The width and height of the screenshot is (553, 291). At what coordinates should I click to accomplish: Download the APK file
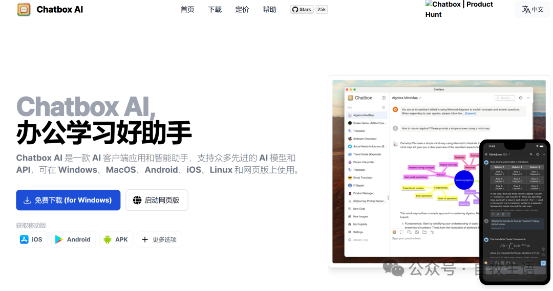click(x=116, y=239)
